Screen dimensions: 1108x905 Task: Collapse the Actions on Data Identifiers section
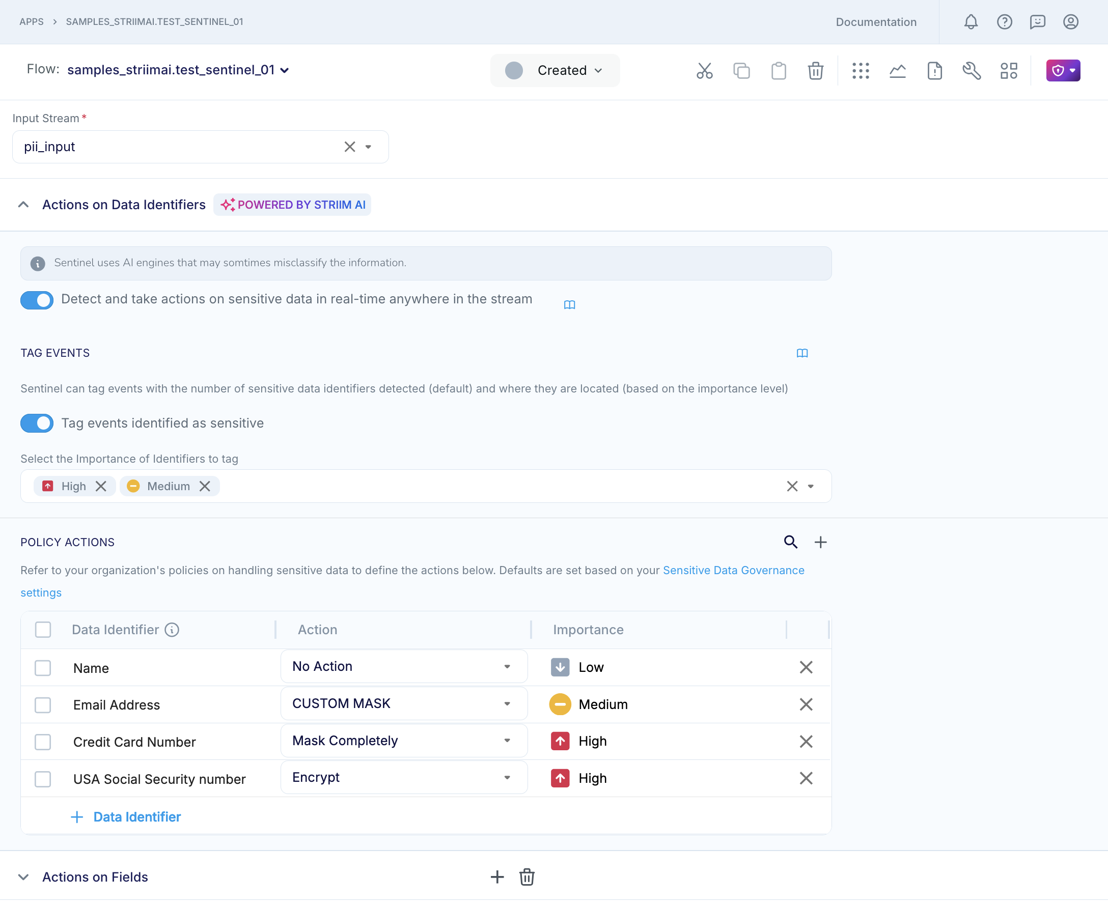(23, 204)
